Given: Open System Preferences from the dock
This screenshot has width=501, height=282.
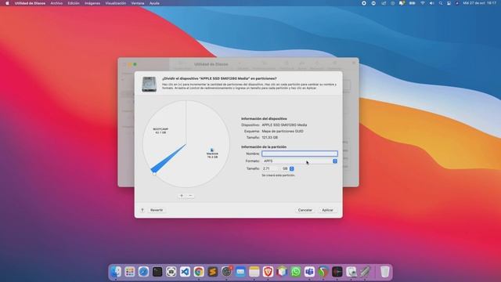Looking at the screenshot, I should (226, 272).
